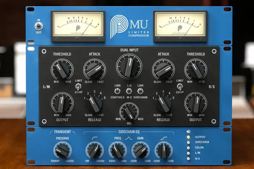
Task: Click the high-pass filter curve icon
Action: point(95,138)
